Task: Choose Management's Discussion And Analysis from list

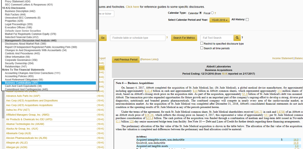Action: pos(31,40)
